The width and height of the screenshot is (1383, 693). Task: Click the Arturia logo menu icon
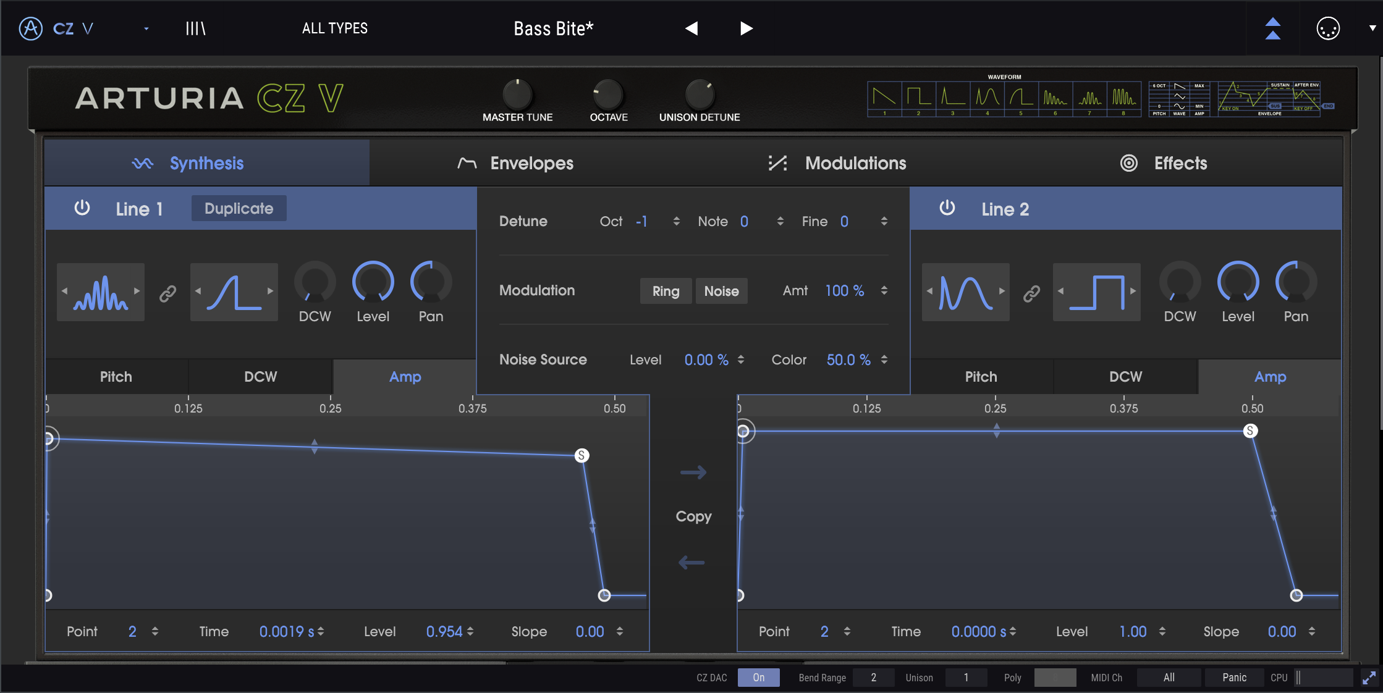pyautogui.click(x=31, y=28)
